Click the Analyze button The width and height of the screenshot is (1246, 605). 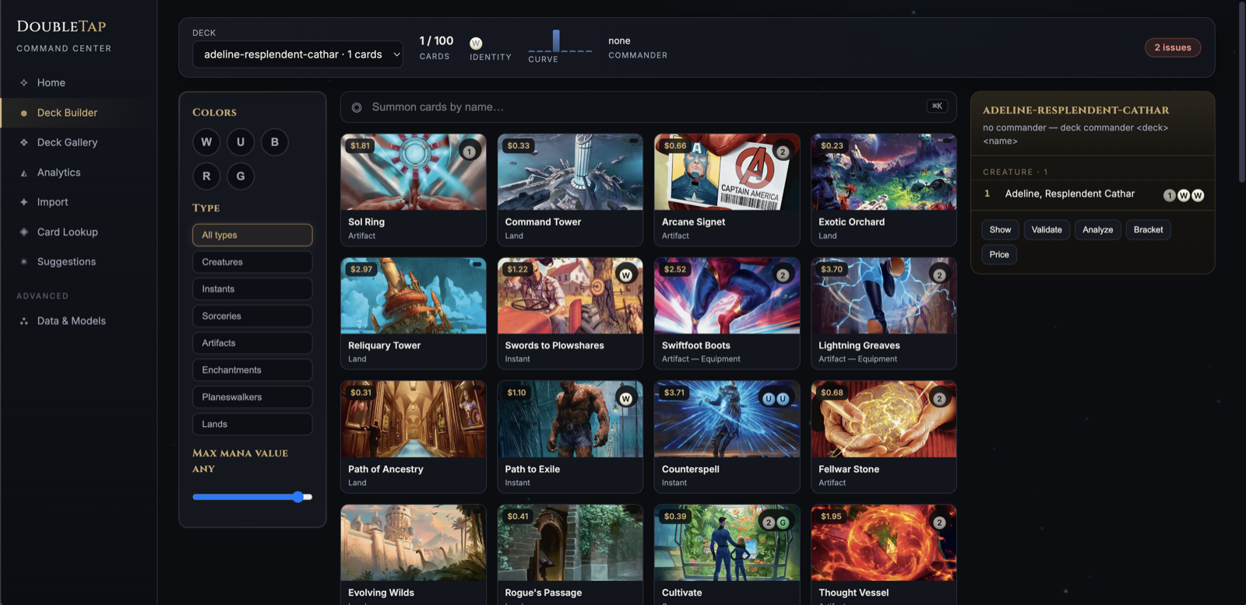click(1098, 229)
